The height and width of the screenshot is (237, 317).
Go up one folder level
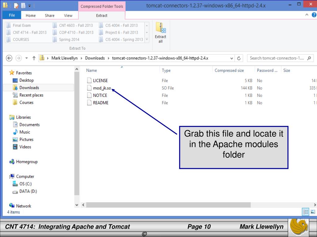34,58
